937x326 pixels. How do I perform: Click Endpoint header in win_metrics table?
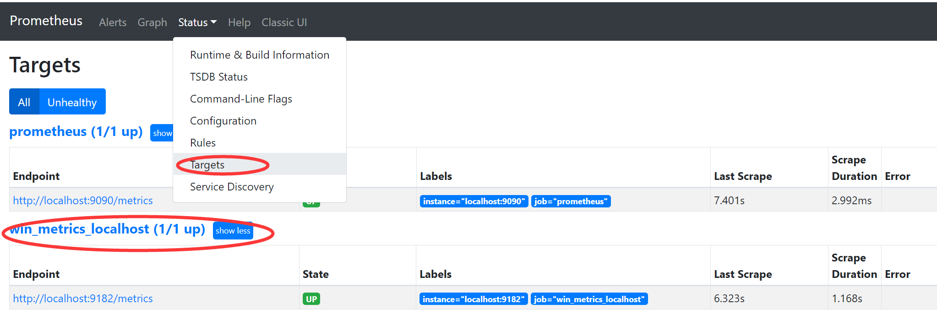(x=36, y=274)
